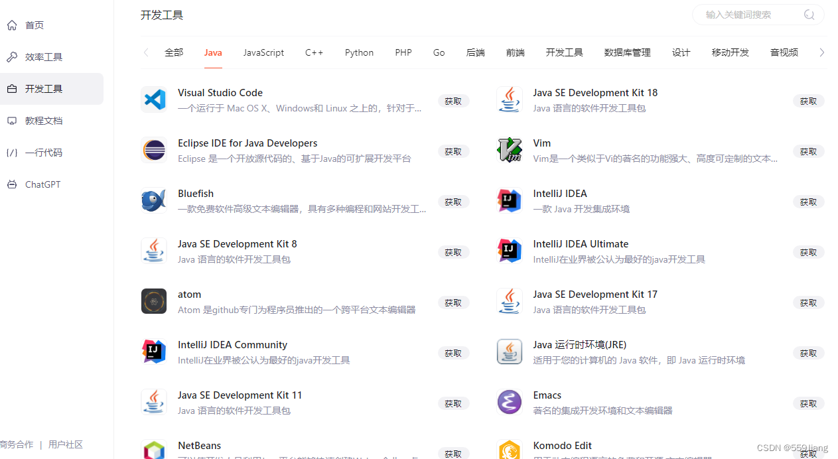Click the Bluefish description text
The height and width of the screenshot is (459, 838).
(302, 209)
